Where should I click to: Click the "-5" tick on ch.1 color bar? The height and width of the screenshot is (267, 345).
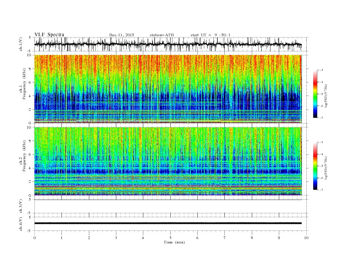pos(321,94)
